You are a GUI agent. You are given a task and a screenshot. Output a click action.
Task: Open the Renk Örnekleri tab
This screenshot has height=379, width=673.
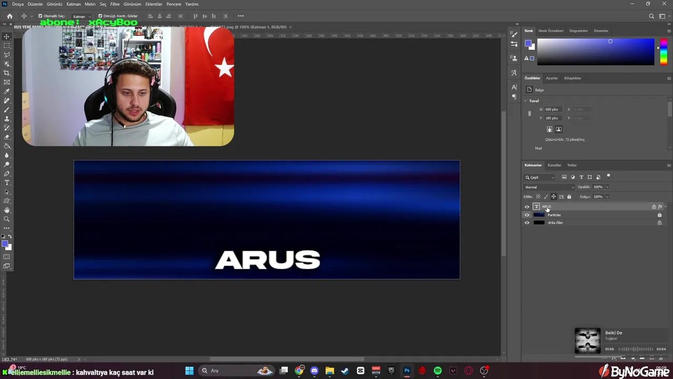(550, 31)
